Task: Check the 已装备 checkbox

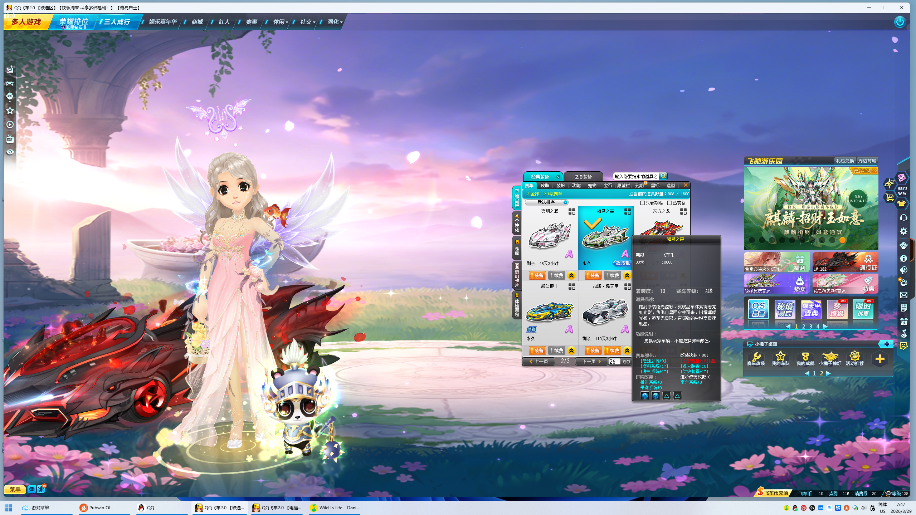Action: click(669, 203)
